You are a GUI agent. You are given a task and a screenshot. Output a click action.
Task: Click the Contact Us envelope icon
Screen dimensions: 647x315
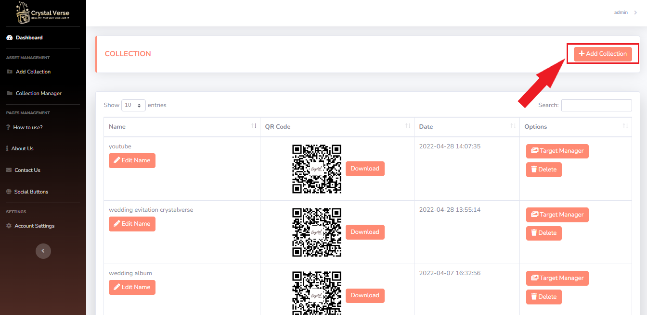point(9,170)
